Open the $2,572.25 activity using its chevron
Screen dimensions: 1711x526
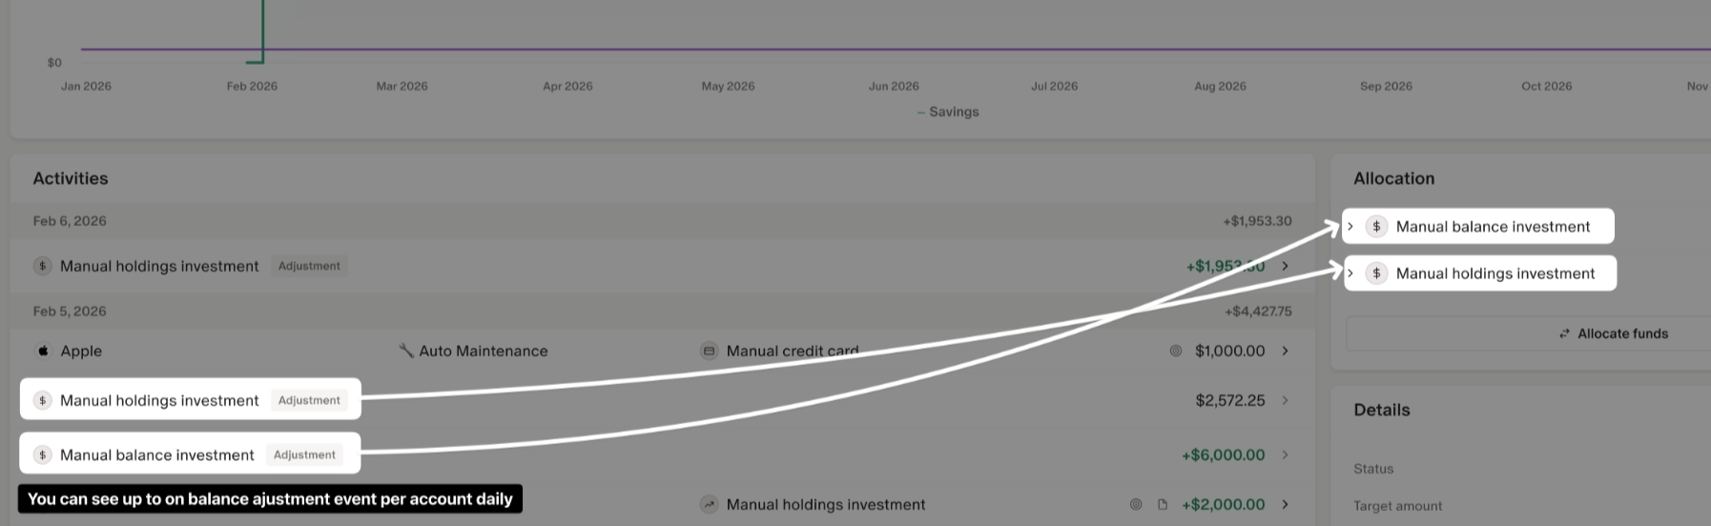[x=1286, y=400]
